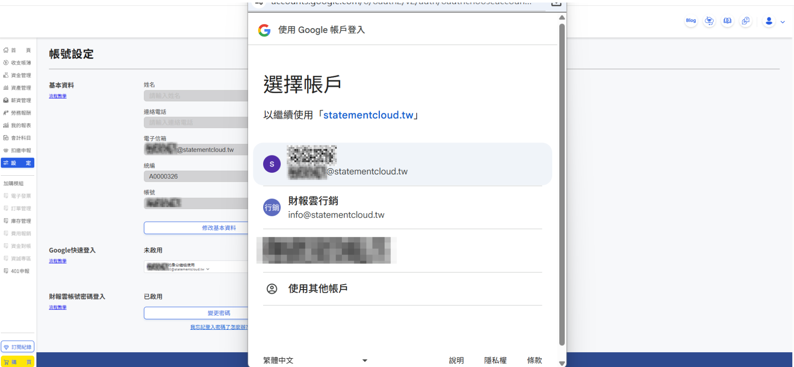Open 我的報表 in the sidebar

(x=17, y=125)
